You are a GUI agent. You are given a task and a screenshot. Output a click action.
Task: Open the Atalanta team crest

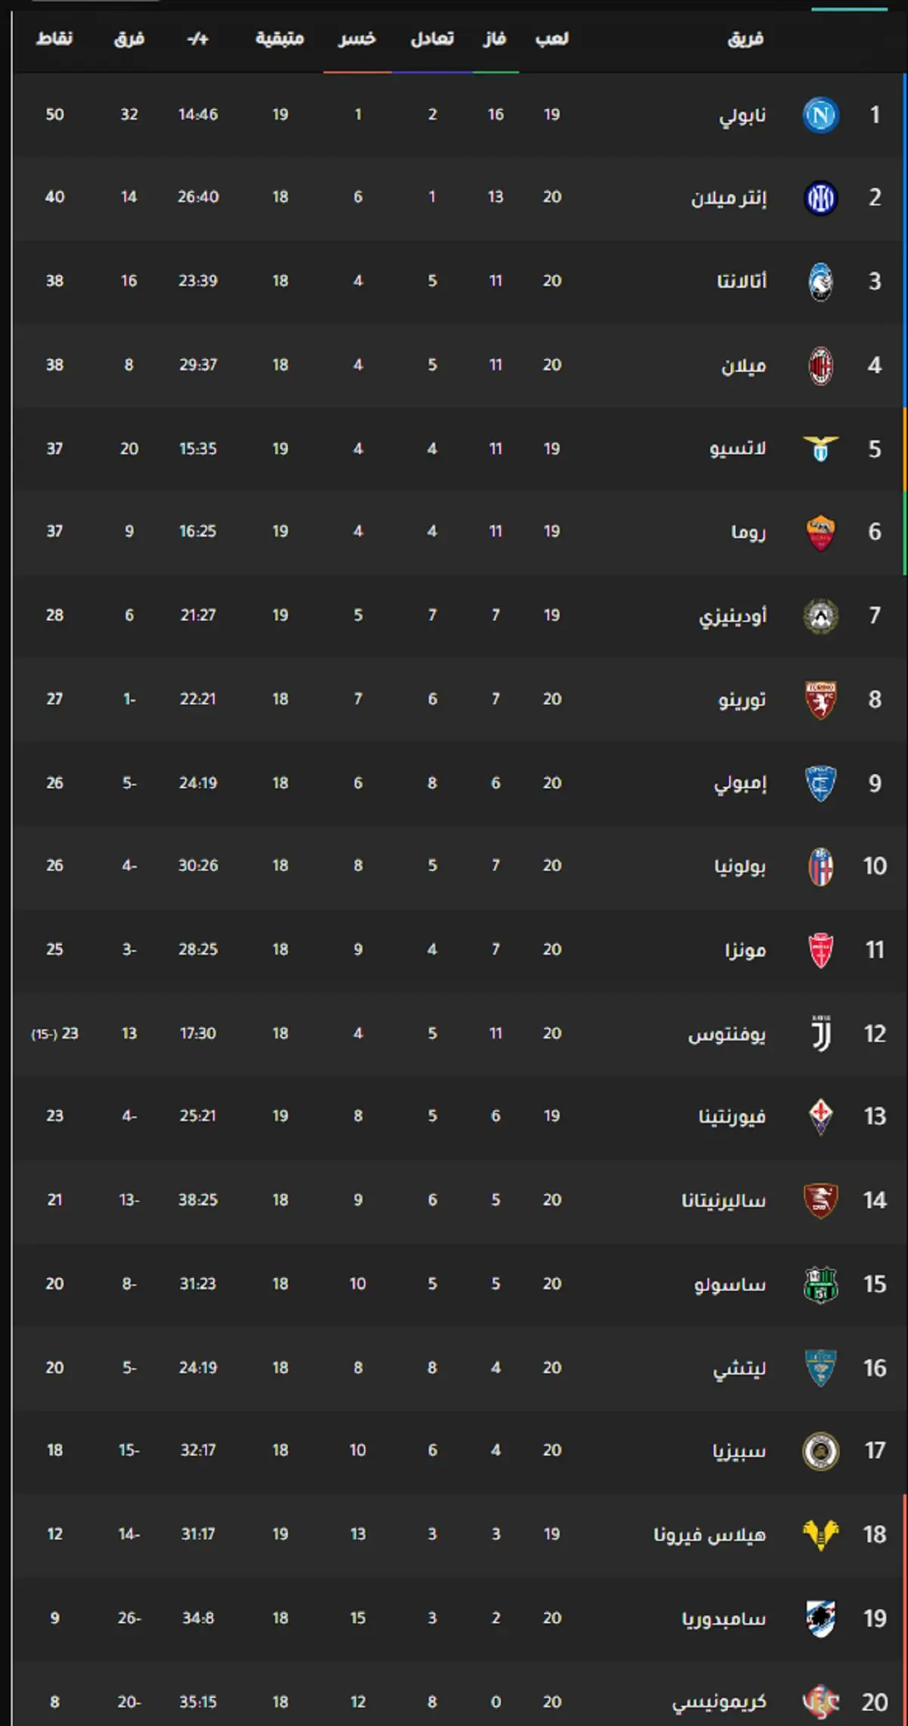(x=821, y=282)
